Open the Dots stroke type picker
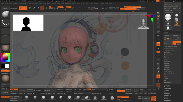Image resolution: width=183 pixels, height=102 pixels. [x=5, y=23]
